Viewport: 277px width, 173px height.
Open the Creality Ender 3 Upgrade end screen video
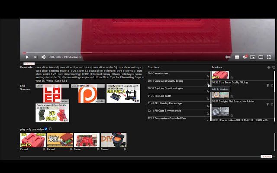(x=123, y=93)
